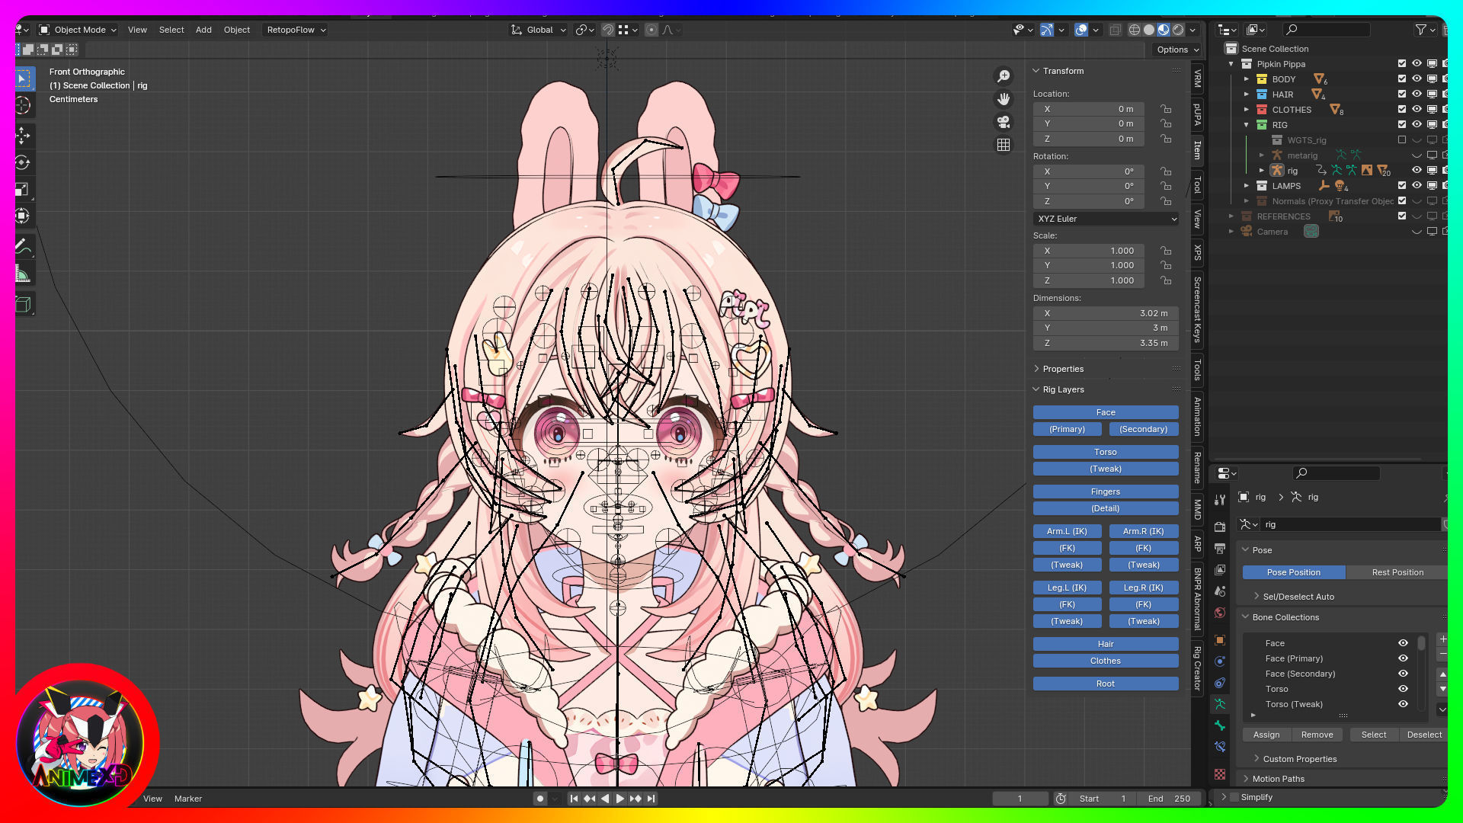Hide HAIR collection with eye icon

tap(1417, 94)
